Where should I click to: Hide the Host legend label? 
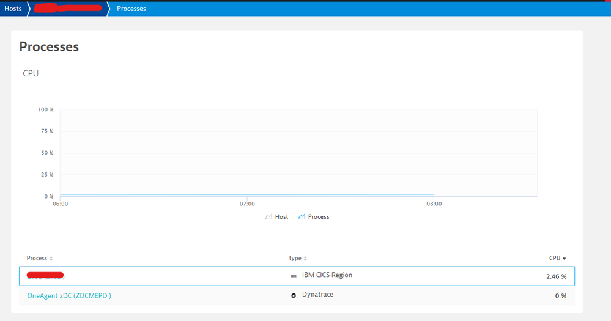(x=281, y=217)
